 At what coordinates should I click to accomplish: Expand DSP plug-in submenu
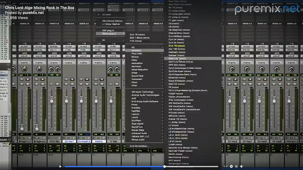click(111, 31)
